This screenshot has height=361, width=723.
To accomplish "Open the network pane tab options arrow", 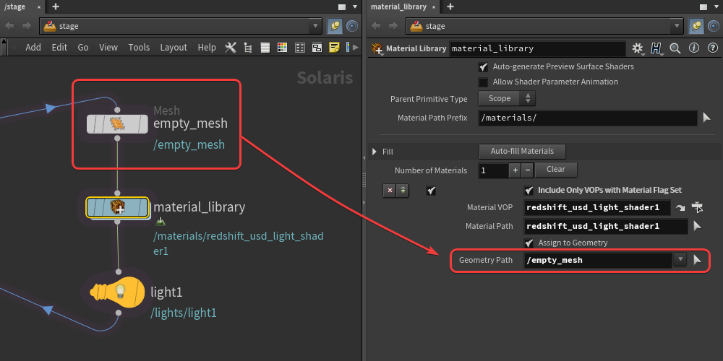I will [355, 7].
